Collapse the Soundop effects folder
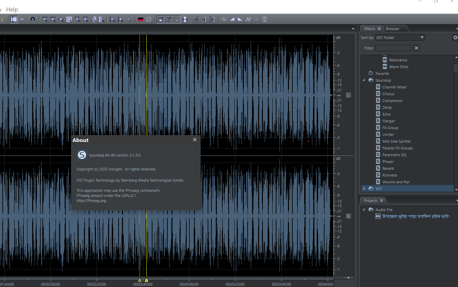 coord(364,80)
